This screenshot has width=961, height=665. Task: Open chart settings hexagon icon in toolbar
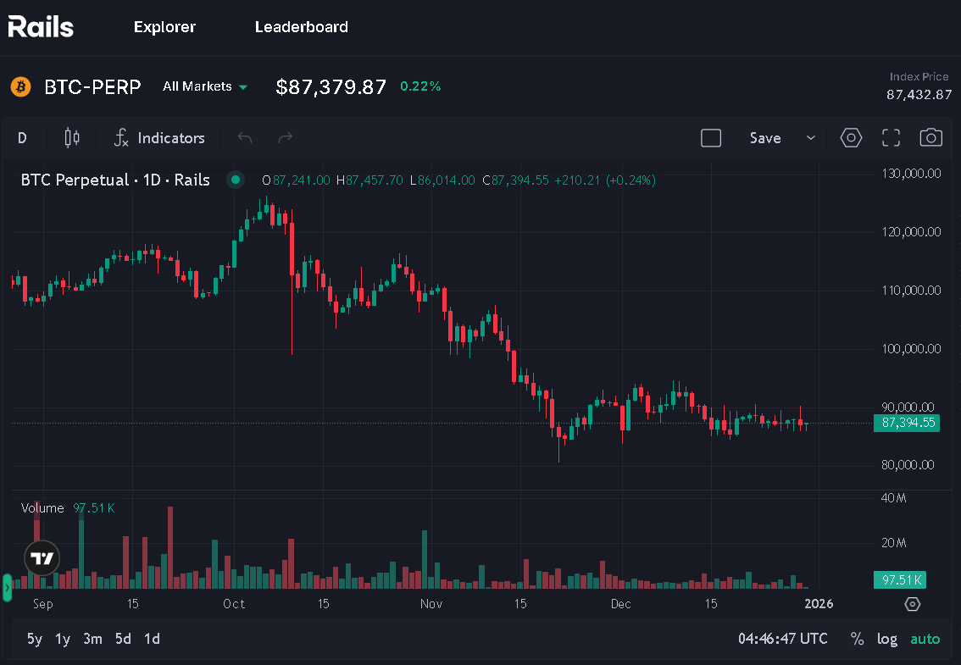[851, 138]
